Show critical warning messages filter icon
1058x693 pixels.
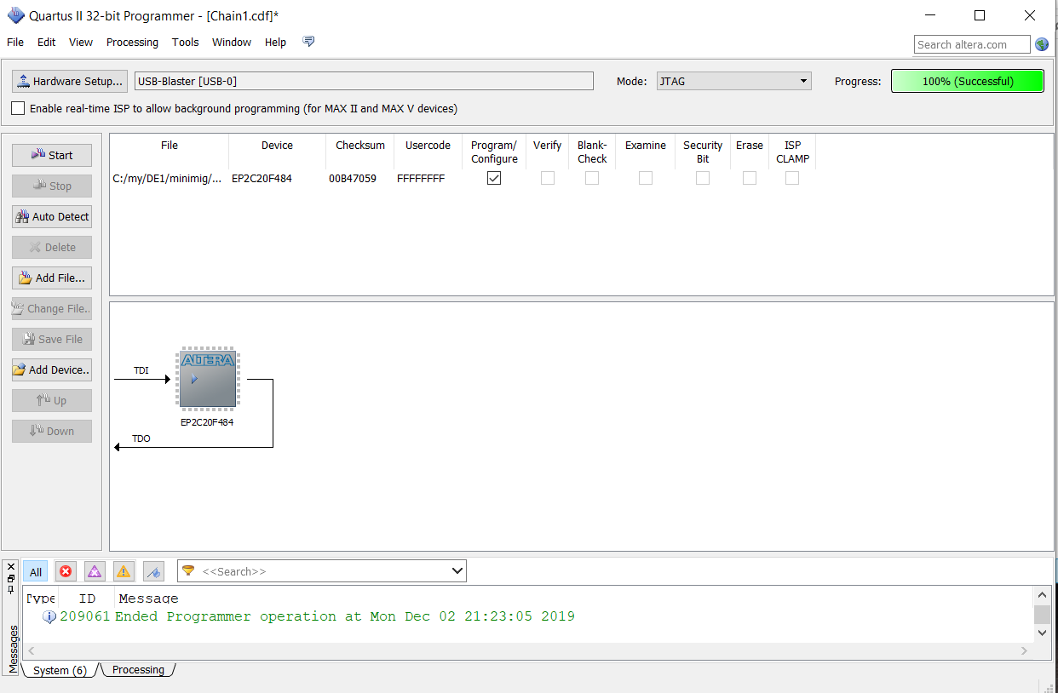pos(95,571)
